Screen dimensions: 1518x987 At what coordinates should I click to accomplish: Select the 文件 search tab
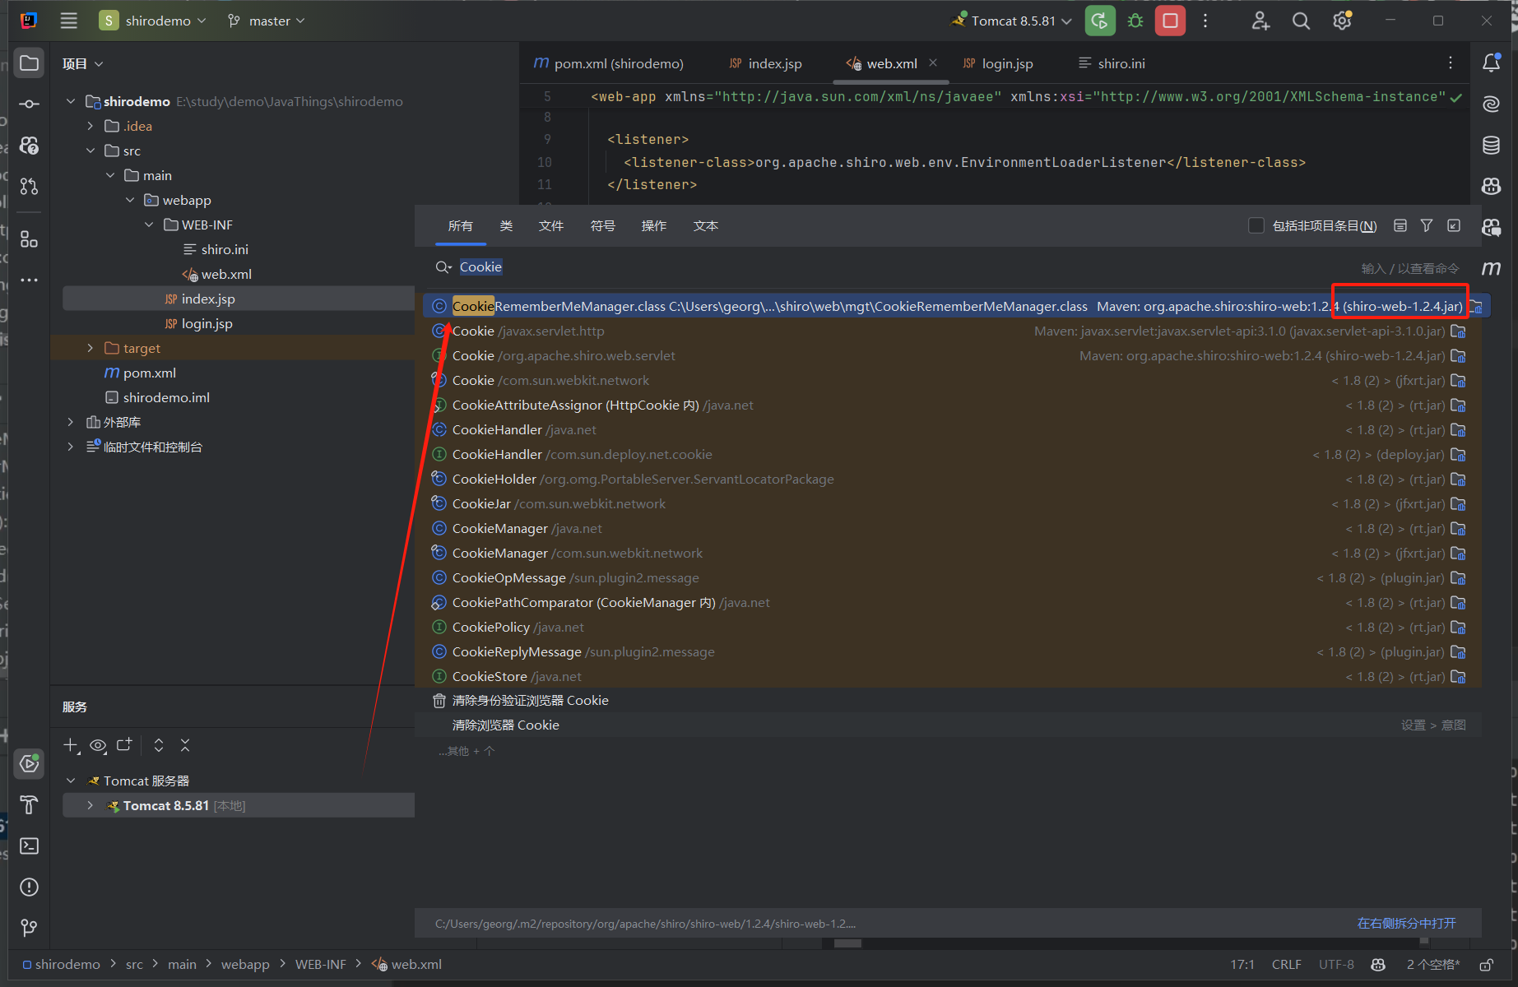coord(550,225)
